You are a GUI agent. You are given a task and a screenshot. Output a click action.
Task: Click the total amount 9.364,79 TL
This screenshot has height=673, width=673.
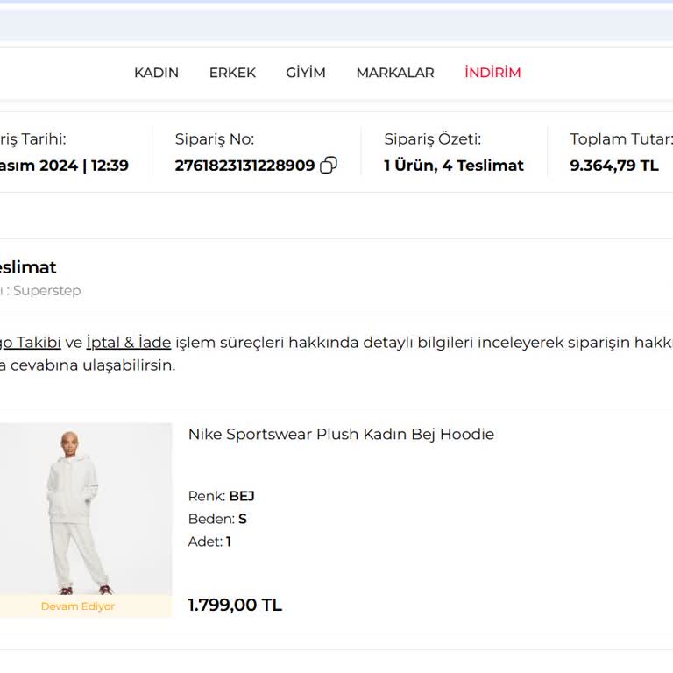[613, 166]
